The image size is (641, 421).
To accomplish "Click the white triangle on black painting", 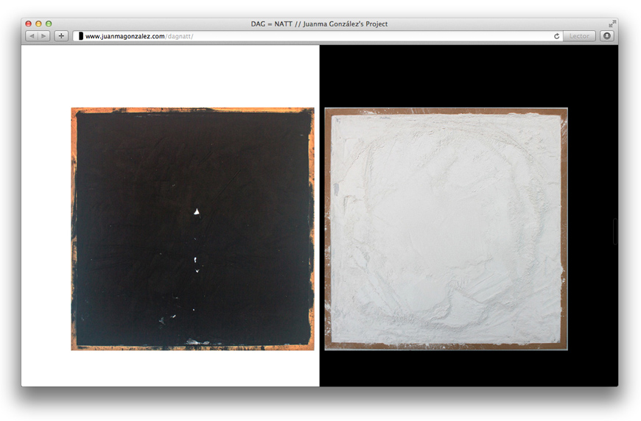I will point(197,212).
